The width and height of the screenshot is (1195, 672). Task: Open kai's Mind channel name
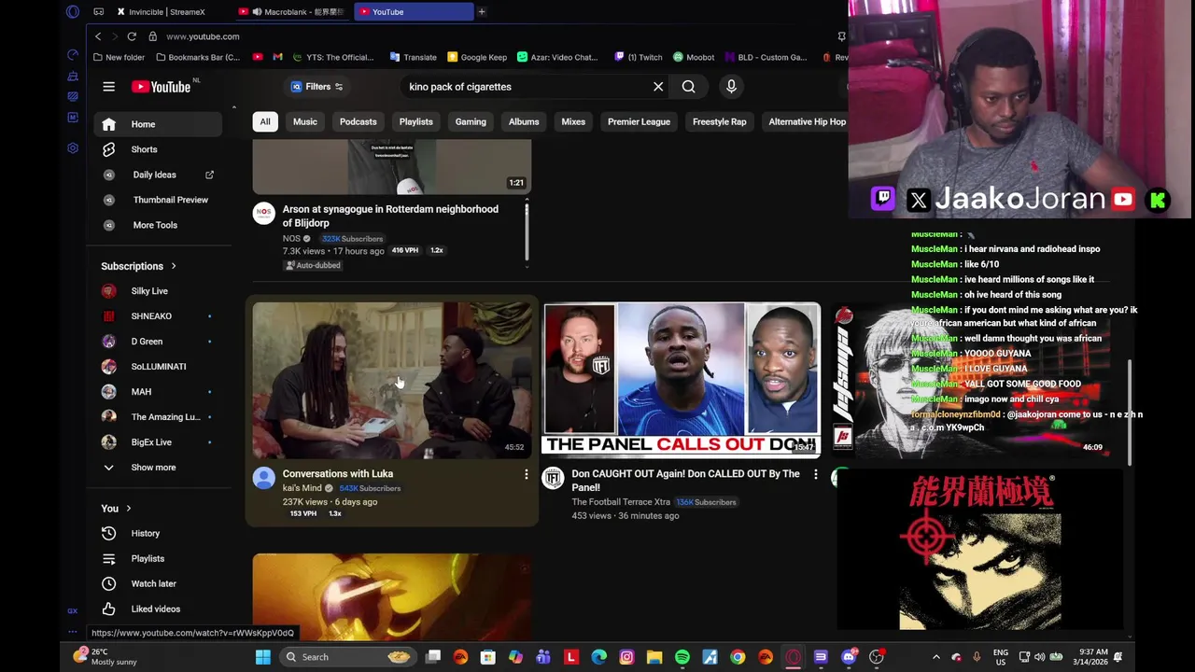pyautogui.click(x=302, y=488)
